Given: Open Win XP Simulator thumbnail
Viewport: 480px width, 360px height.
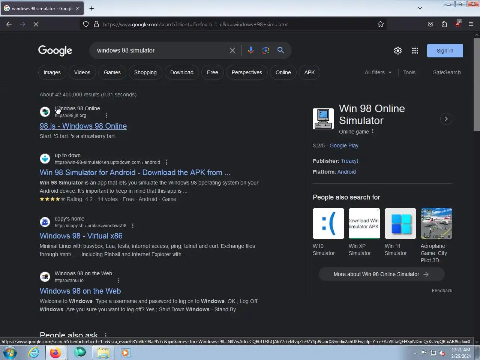Looking at the screenshot, I should pyautogui.click(x=364, y=223).
